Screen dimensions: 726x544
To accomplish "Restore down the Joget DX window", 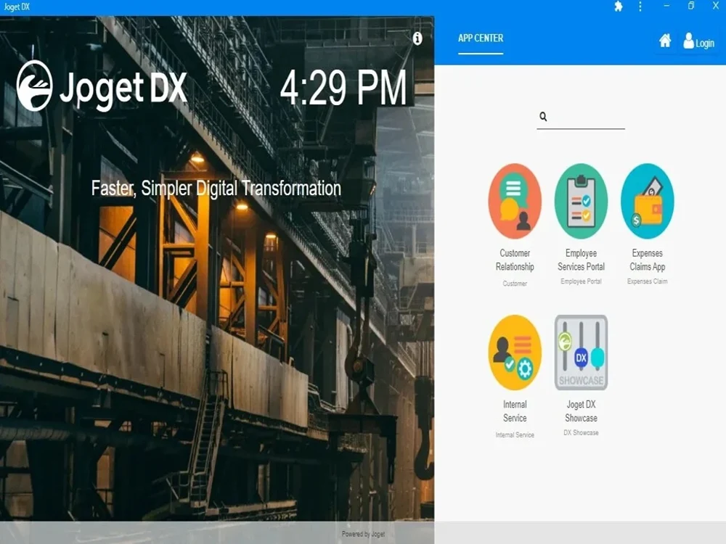I will coord(691,6).
